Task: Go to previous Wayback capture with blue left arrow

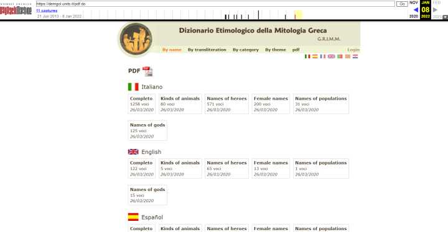Action: point(416,10)
